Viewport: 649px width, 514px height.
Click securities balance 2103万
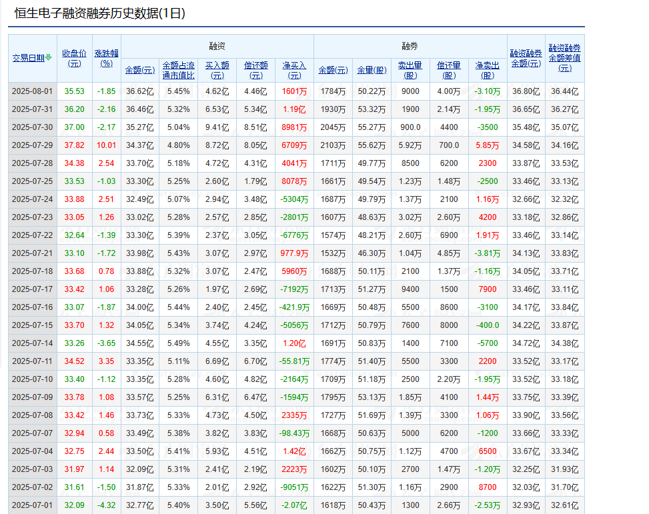point(334,145)
